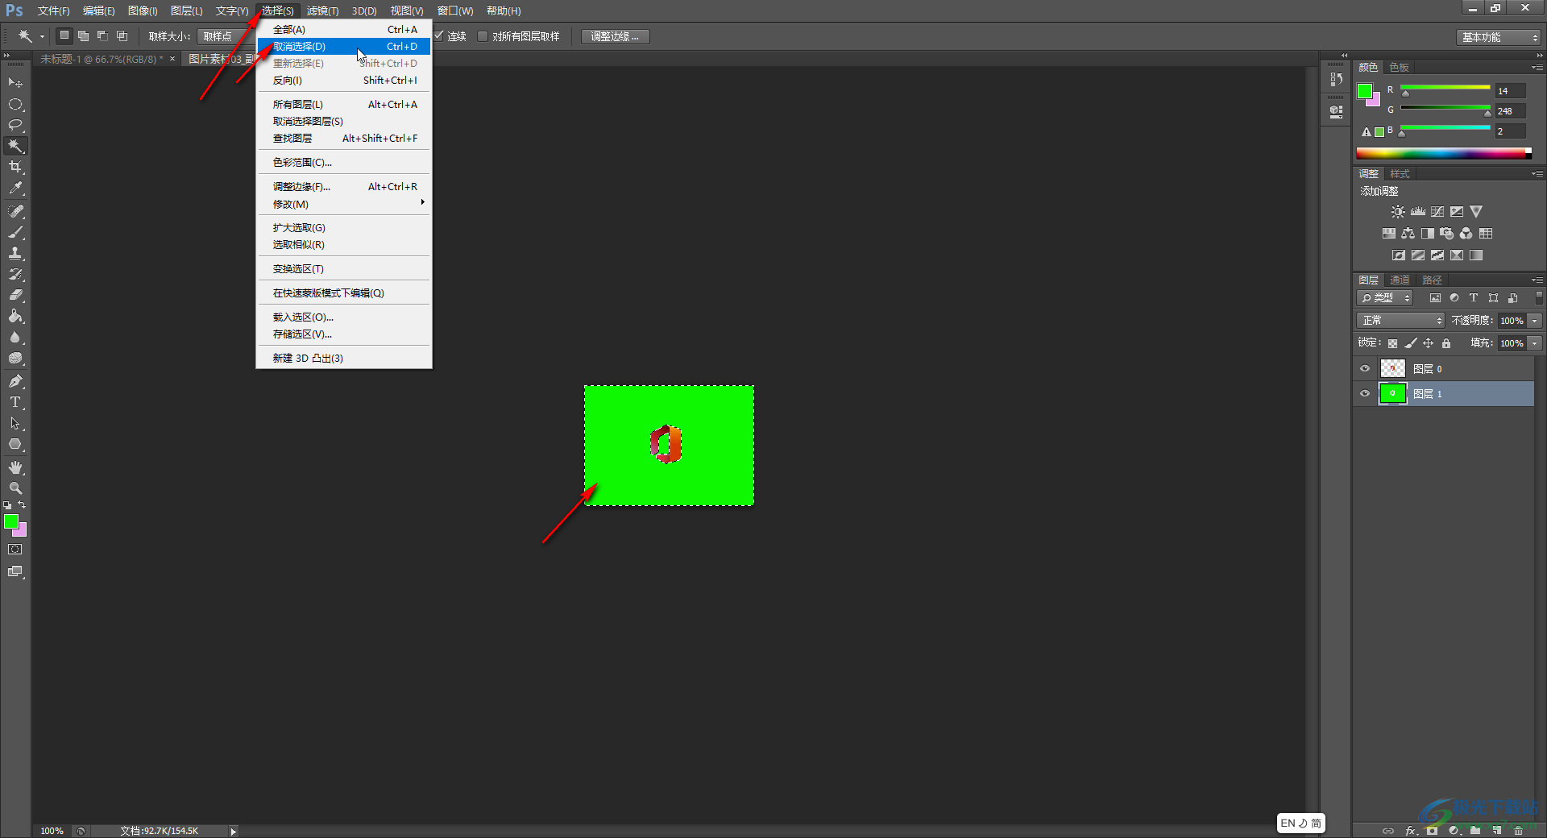Add Levels adjustment
This screenshot has width=1547, height=838.
[1418, 212]
